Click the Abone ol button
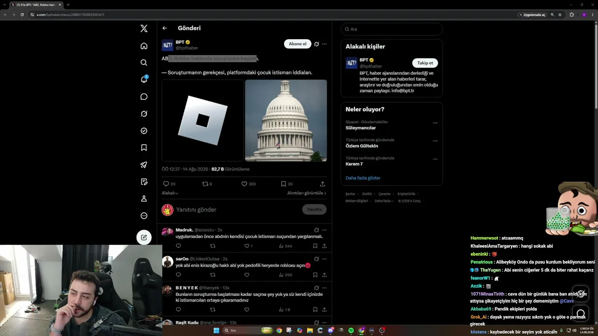The width and height of the screenshot is (598, 336). pyautogui.click(x=298, y=44)
